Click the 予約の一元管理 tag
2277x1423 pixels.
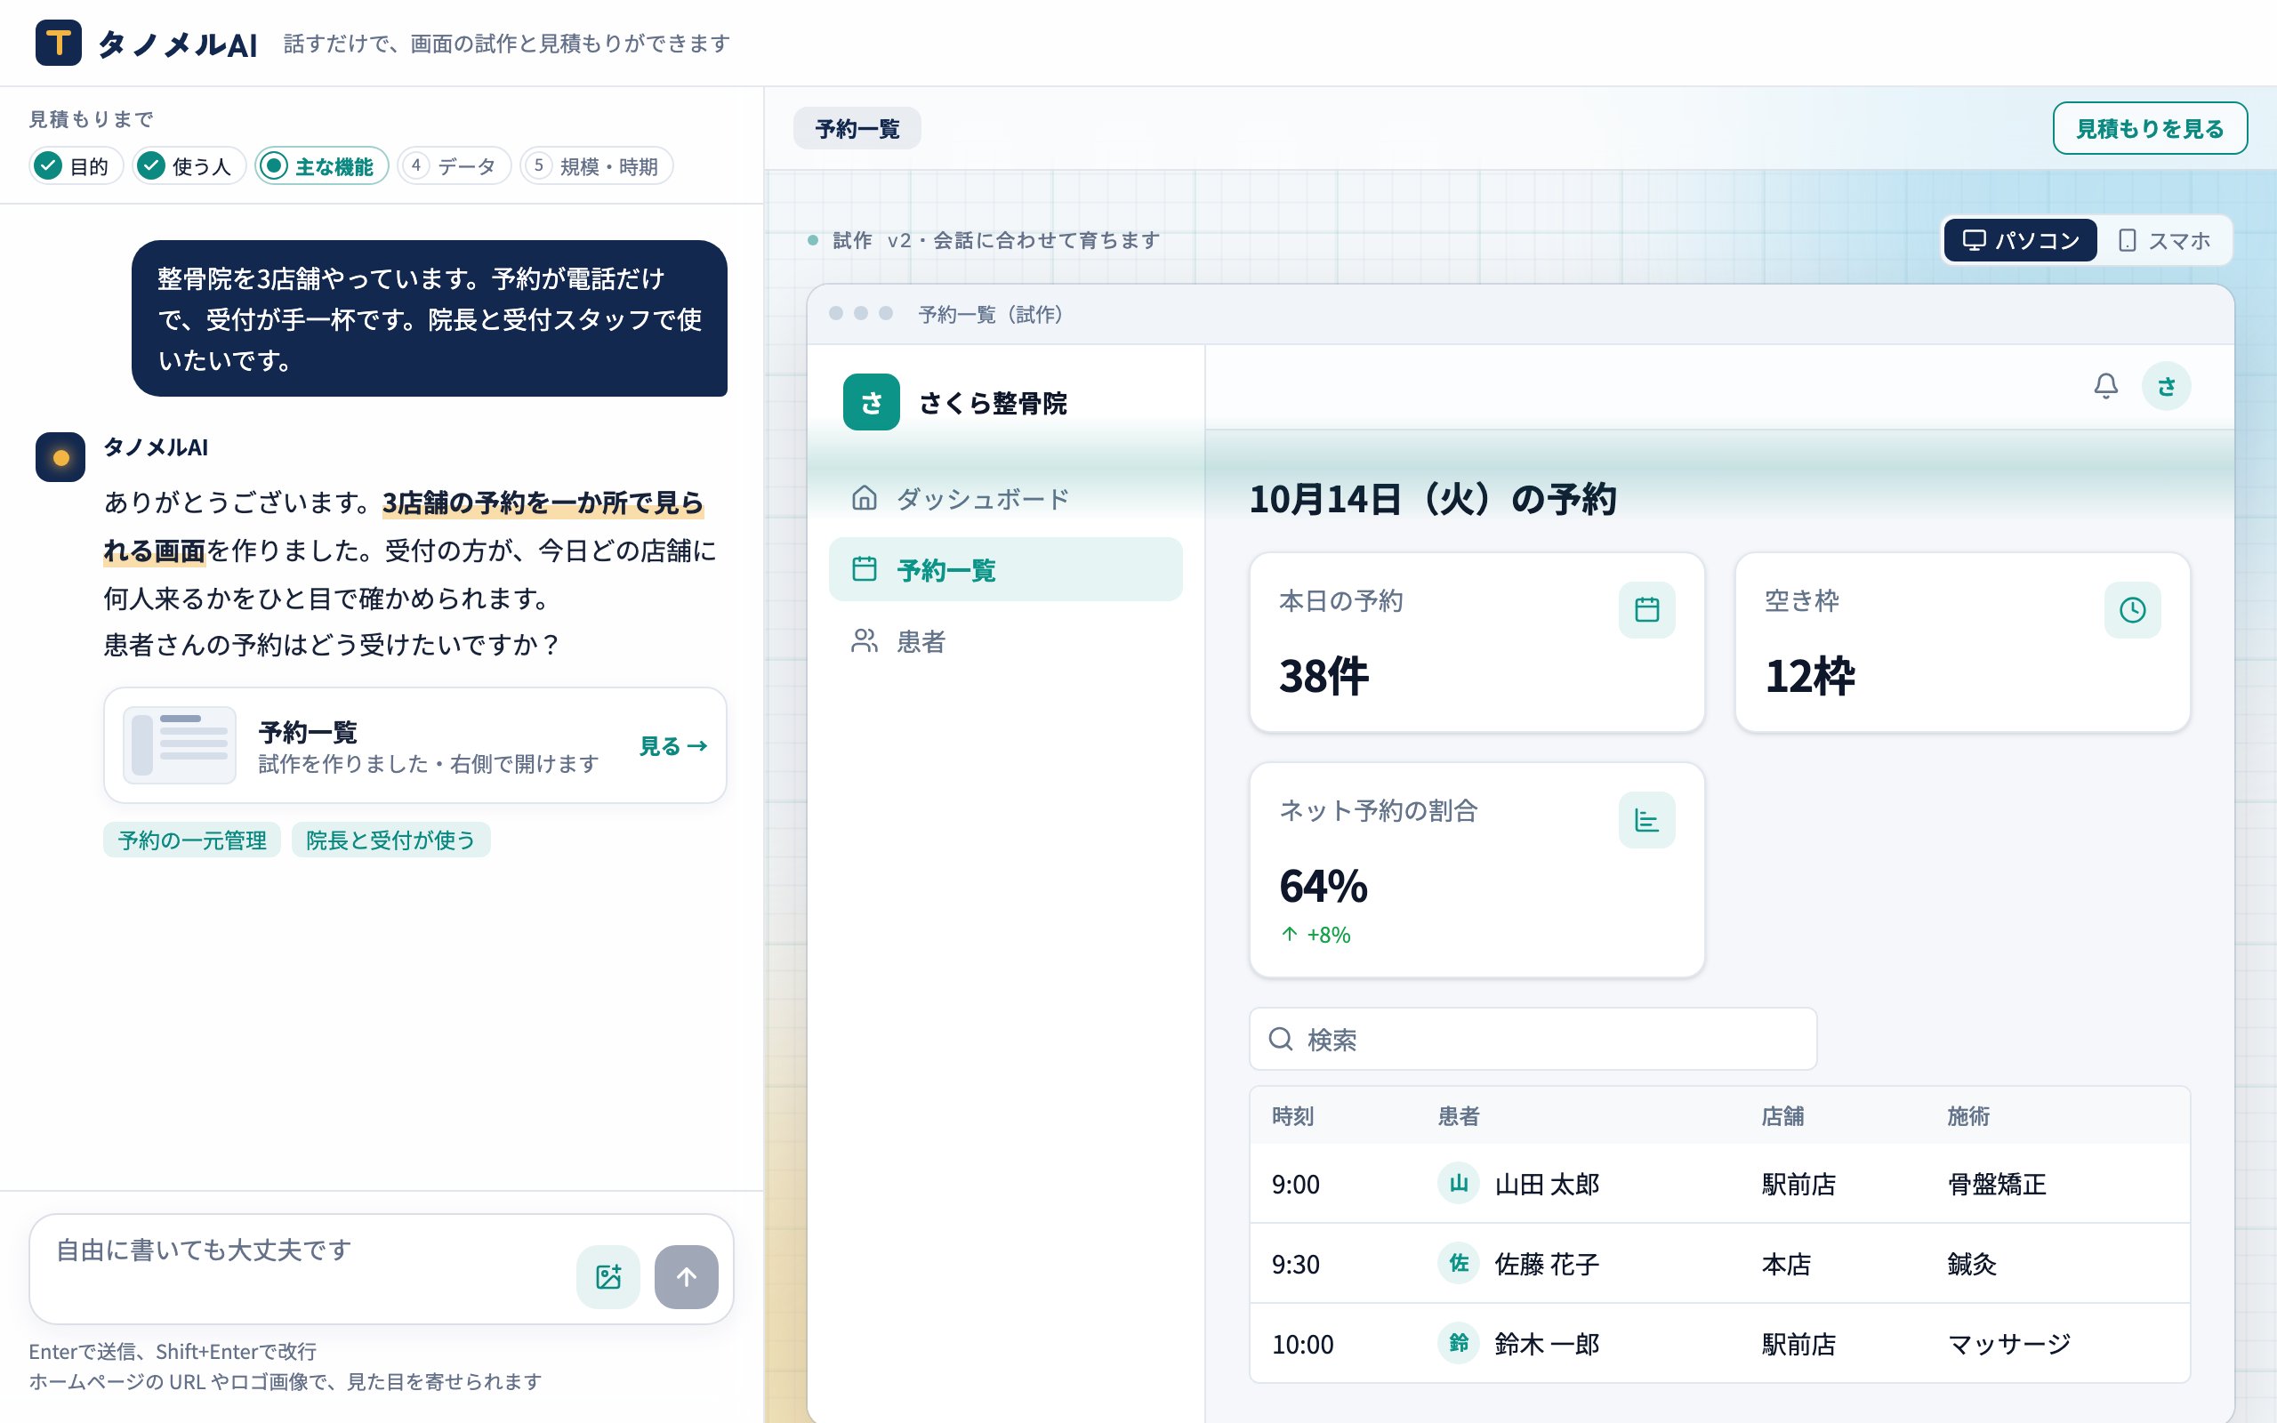[192, 840]
